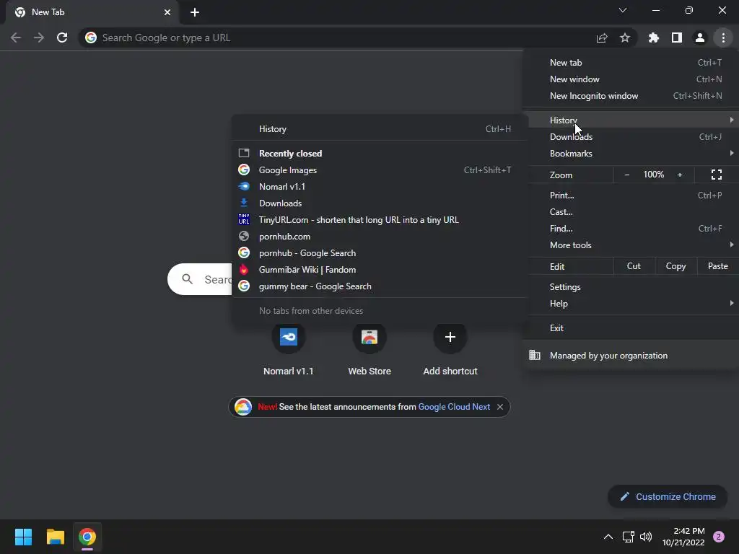The width and height of the screenshot is (739, 554).
Task: Click the Add shortcut tile
Action: pyautogui.click(x=450, y=350)
